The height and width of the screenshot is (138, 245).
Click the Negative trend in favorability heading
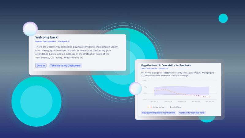click(166, 65)
